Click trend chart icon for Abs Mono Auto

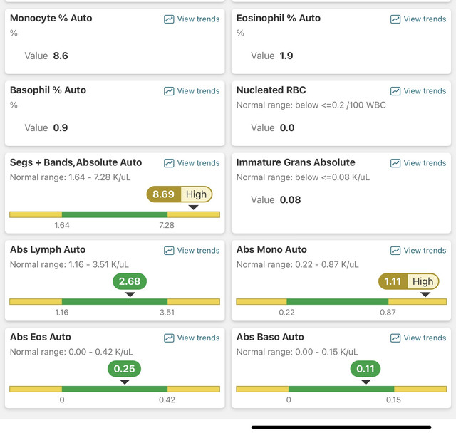[395, 251]
